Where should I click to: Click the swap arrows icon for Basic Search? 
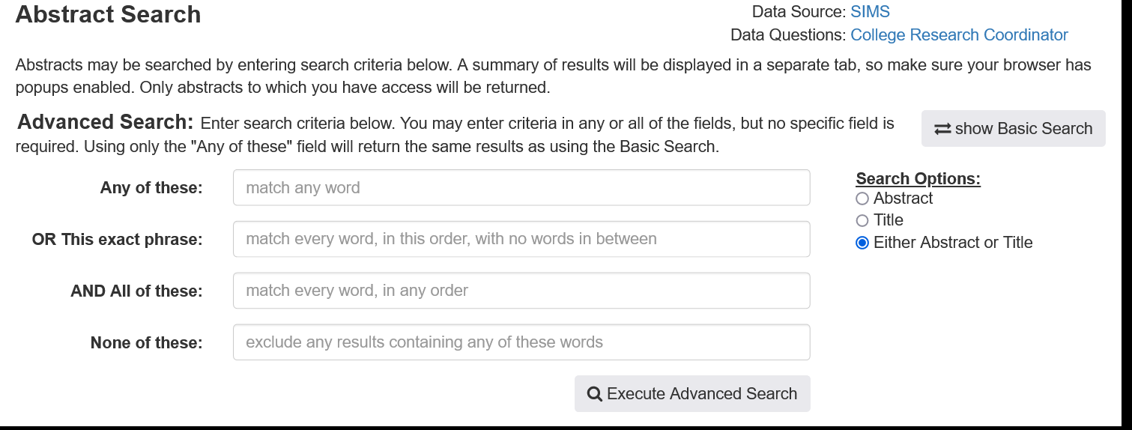coord(942,129)
